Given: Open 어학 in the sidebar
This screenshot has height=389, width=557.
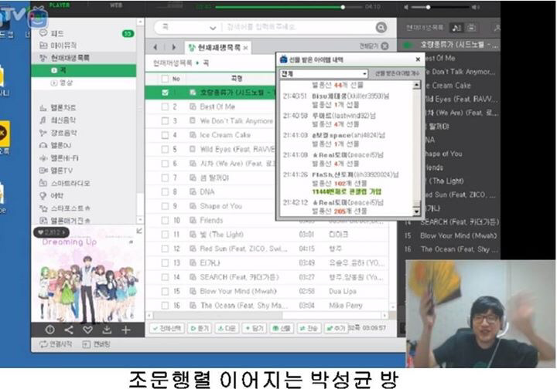Looking at the screenshot, I should [52, 195].
